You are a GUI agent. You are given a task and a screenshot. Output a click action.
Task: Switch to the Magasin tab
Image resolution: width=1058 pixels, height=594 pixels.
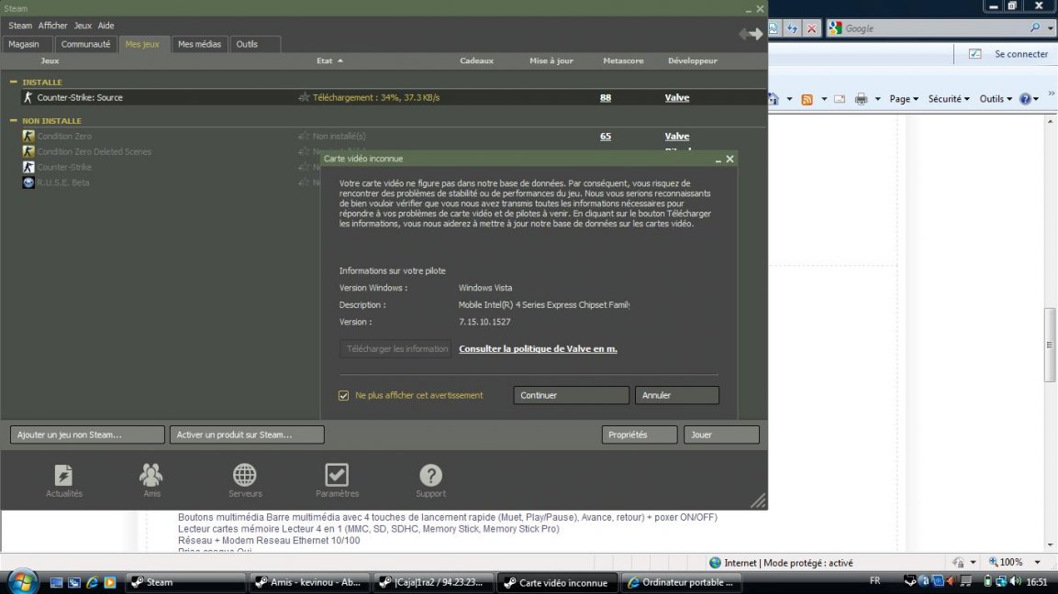point(27,44)
